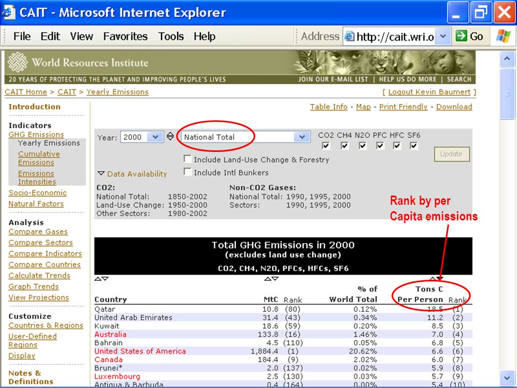The image size is (517, 388).
Task: Click the down sort arrow above MtC column
Action: tap(275, 279)
